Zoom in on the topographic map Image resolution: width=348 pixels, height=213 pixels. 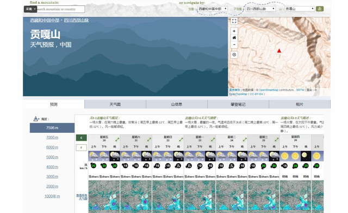[234, 31]
